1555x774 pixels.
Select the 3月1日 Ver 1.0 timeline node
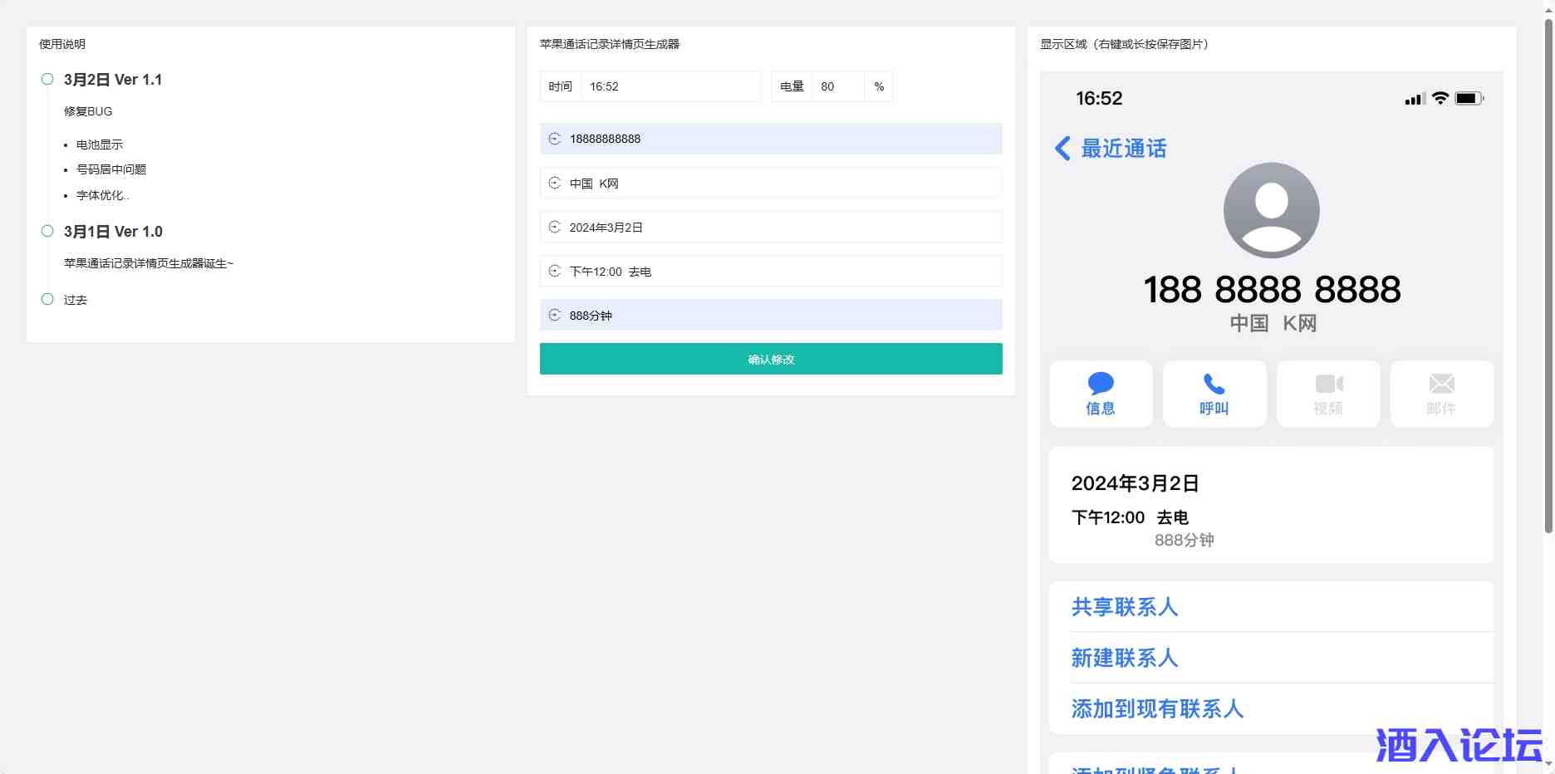pos(47,231)
